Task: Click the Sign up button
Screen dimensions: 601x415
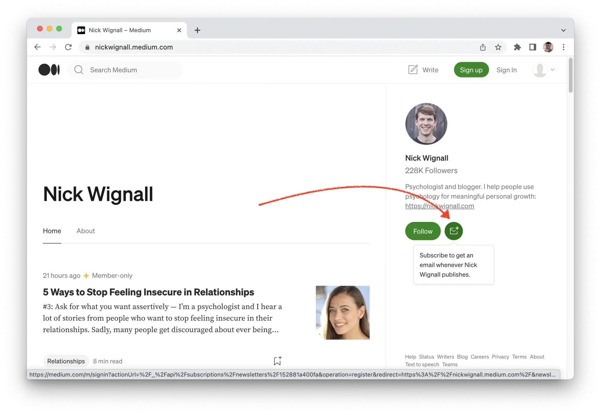Action: point(471,69)
